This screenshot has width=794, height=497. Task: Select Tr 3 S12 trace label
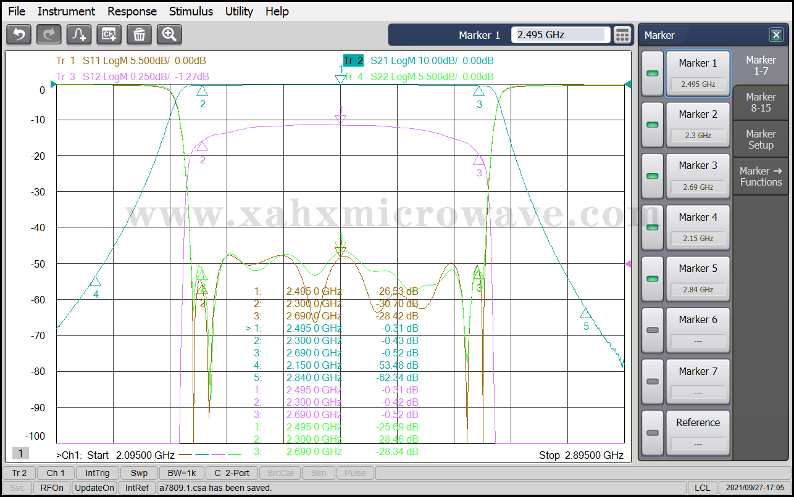(132, 76)
